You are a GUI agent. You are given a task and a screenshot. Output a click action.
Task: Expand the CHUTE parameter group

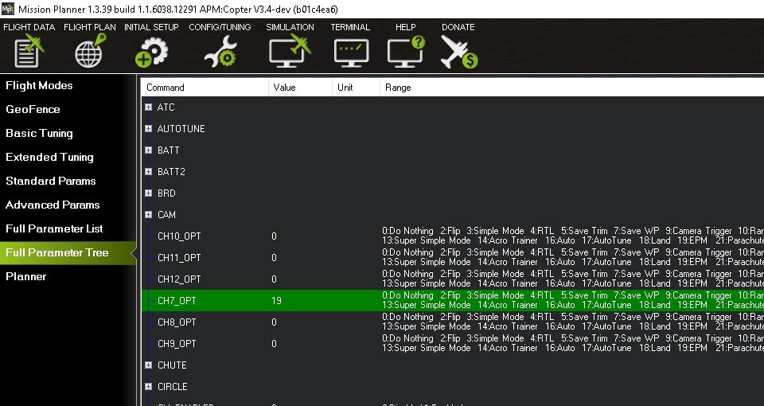pyautogui.click(x=149, y=365)
